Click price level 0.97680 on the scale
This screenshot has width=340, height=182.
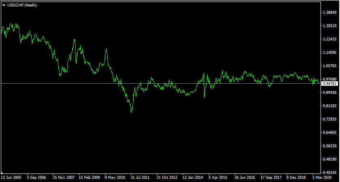pos(329,79)
